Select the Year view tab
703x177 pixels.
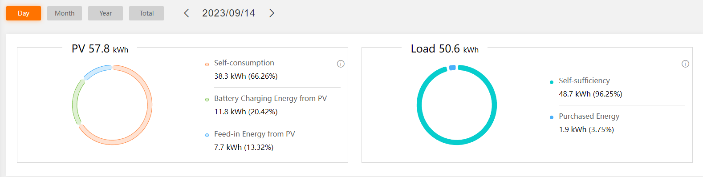point(106,13)
